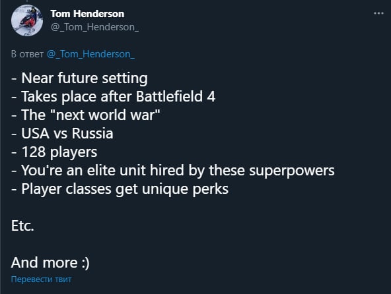Click the 'В ответ' reply label

[27, 54]
